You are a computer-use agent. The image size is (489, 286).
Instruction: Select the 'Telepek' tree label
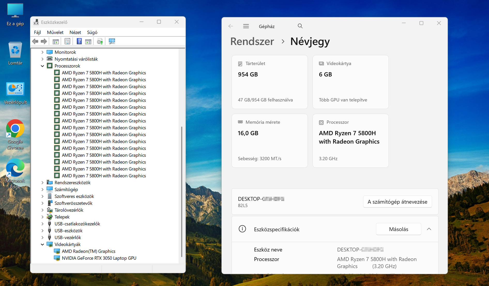point(62,217)
